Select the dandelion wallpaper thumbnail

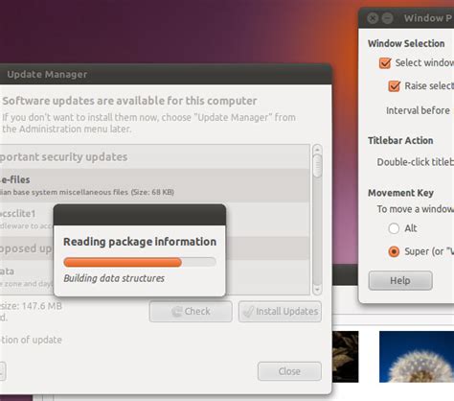coord(417,357)
